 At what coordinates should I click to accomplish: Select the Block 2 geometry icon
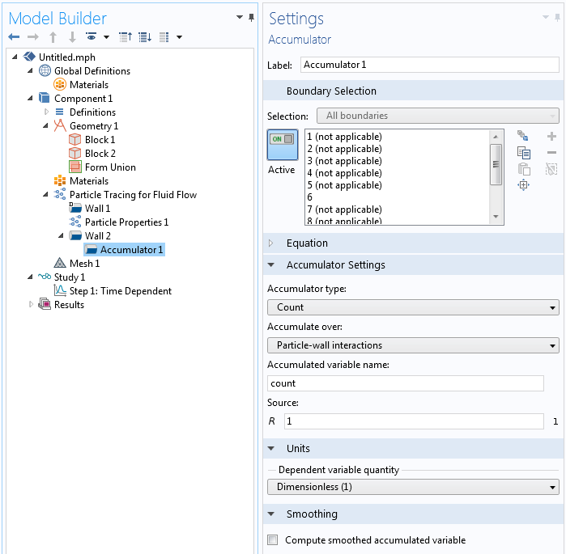click(x=74, y=153)
